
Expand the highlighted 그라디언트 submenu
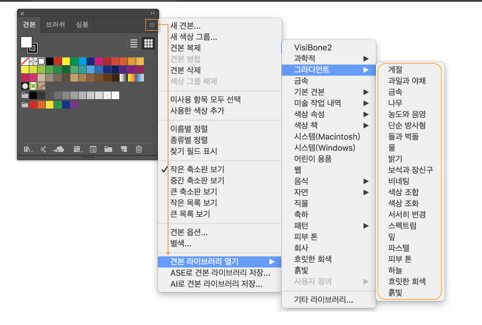tap(329, 70)
